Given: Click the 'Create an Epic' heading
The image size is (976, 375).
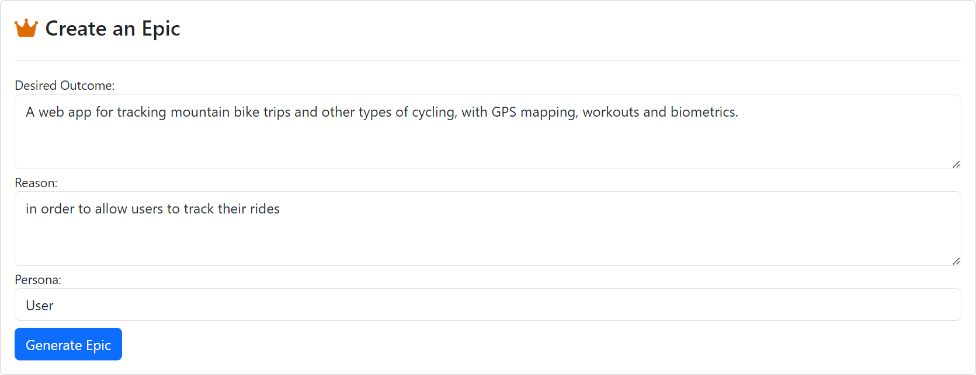Looking at the screenshot, I should 113,28.
